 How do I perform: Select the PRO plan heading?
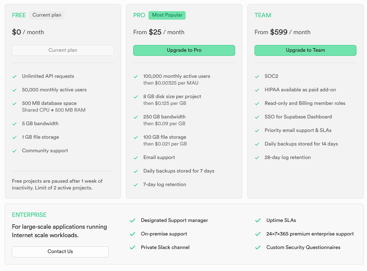(x=139, y=15)
